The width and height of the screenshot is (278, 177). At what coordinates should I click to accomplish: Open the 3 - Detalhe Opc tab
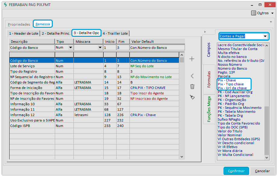(86, 33)
